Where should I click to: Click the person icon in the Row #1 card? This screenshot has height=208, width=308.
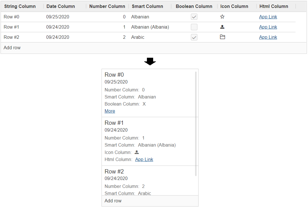(137, 152)
